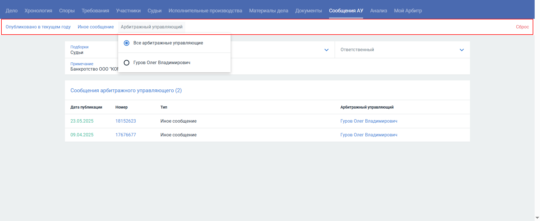
Task: Switch to the 'Анализ' tab
Action: click(378, 11)
